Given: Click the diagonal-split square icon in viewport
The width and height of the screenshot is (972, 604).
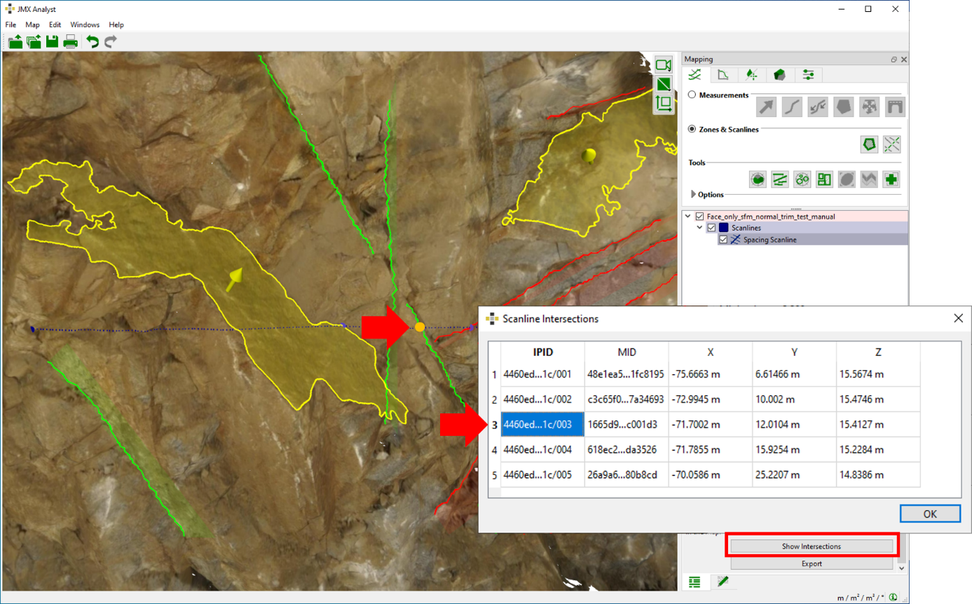Looking at the screenshot, I should 663,85.
